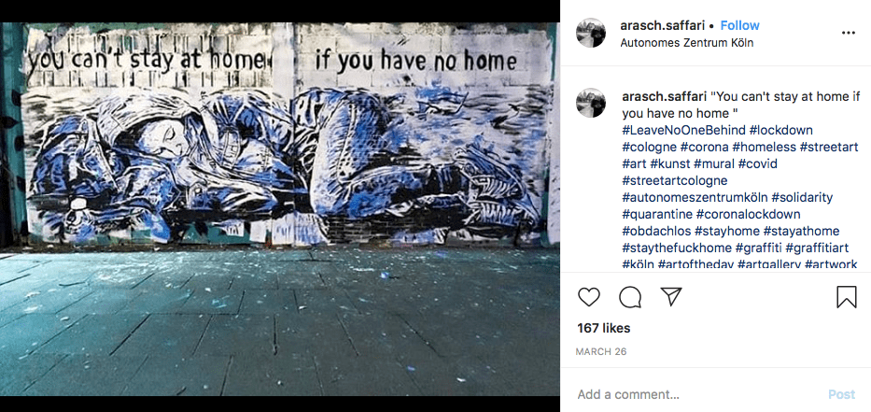This screenshot has height=412, width=871.
Task: Open the Autonomes Zentrum Köln location
Action: click(x=687, y=43)
